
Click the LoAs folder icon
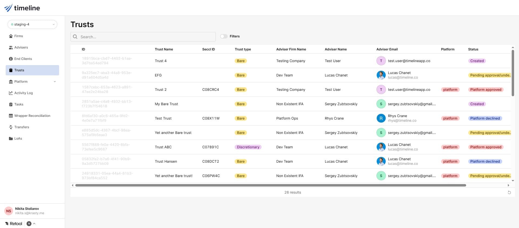[x=11, y=139]
